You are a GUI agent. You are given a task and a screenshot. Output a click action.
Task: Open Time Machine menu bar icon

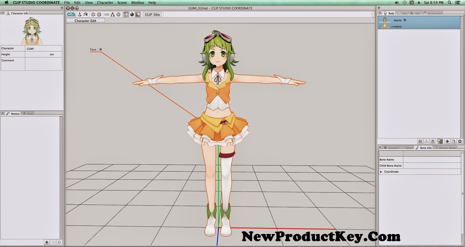[x=404, y=3]
